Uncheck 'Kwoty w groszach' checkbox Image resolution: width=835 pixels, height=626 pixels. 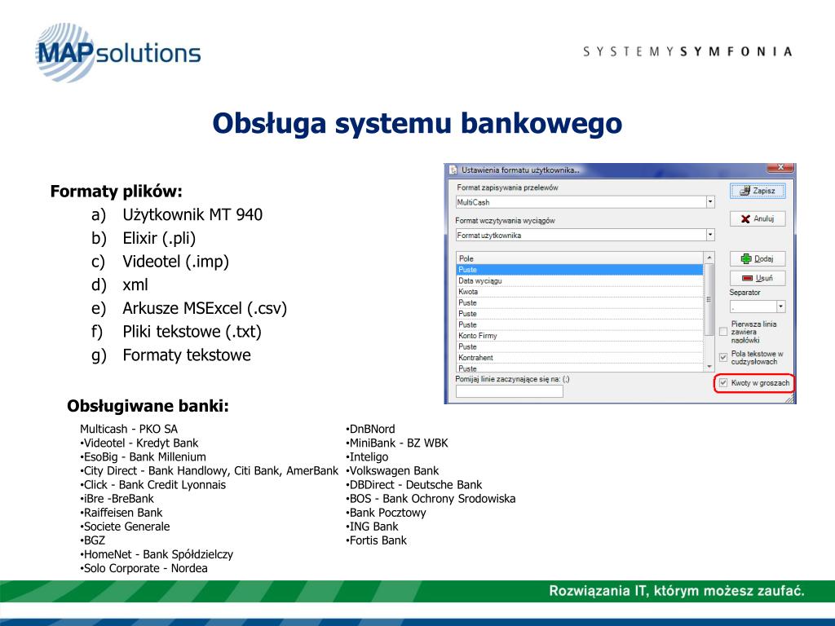pyautogui.click(x=723, y=383)
